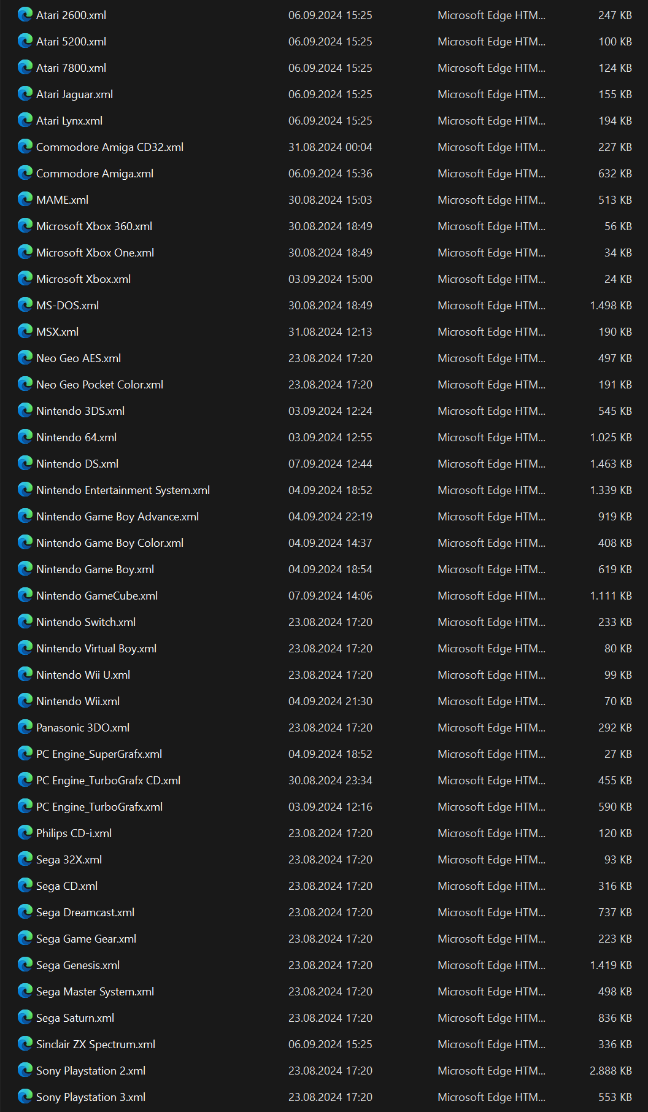Click the icon for Nintendo 3DS.xml
The width and height of the screenshot is (648, 1112).
coord(25,411)
